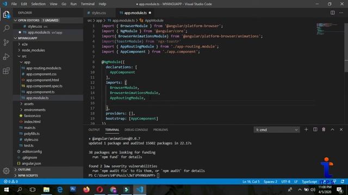Maximize the terminal panel size
The height and width of the screenshot is (195, 348).
pyautogui.click(x=332, y=129)
